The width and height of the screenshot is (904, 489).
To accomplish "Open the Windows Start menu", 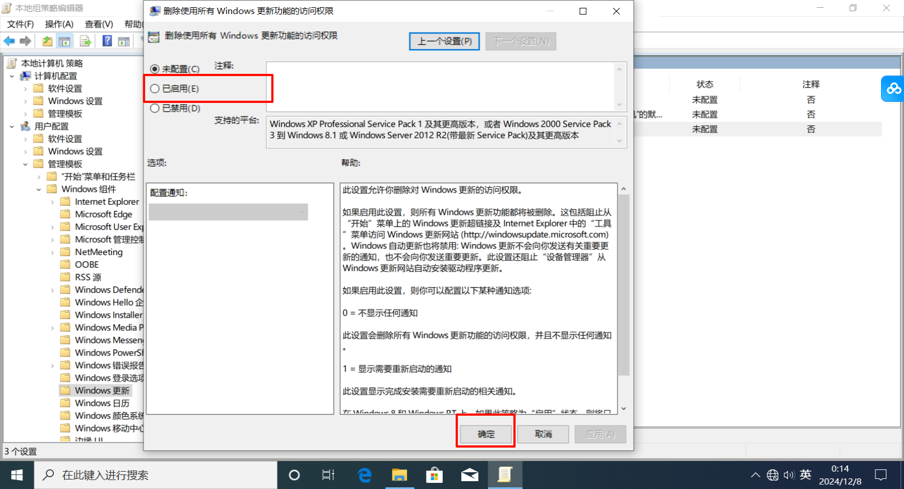I will tap(17, 475).
